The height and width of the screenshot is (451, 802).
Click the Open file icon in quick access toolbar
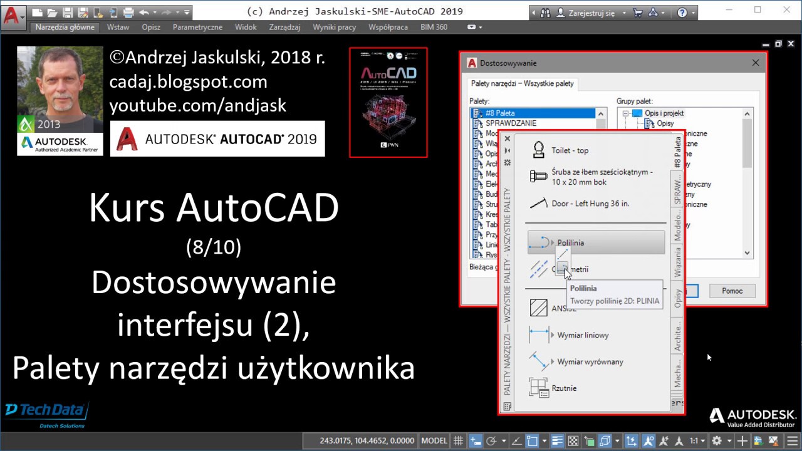pyautogui.click(x=53, y=12)
